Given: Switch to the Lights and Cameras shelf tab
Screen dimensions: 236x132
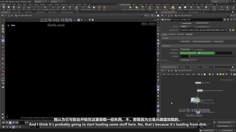Looking at the screenshot, I should tap(125, 5).
